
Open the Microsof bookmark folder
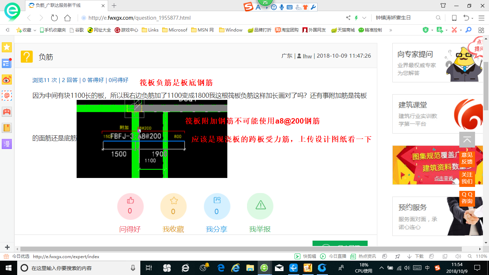pyautogui.click(x=175, y=30)
